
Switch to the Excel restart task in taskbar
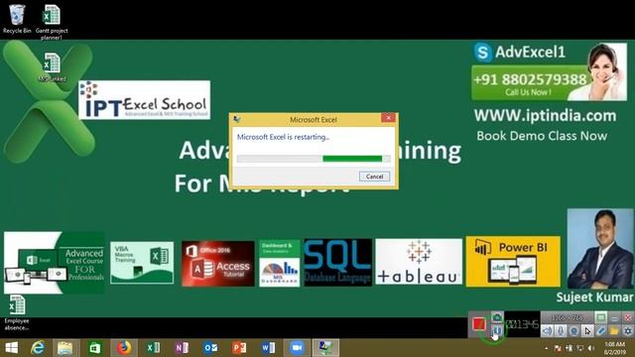click(325, 348)
